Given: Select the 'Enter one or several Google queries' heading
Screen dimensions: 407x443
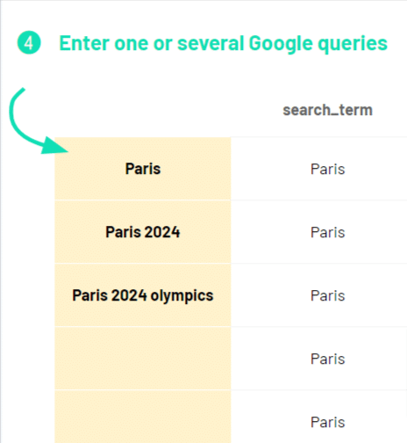Looking at the screenshot, I should (x=223, y=43).
